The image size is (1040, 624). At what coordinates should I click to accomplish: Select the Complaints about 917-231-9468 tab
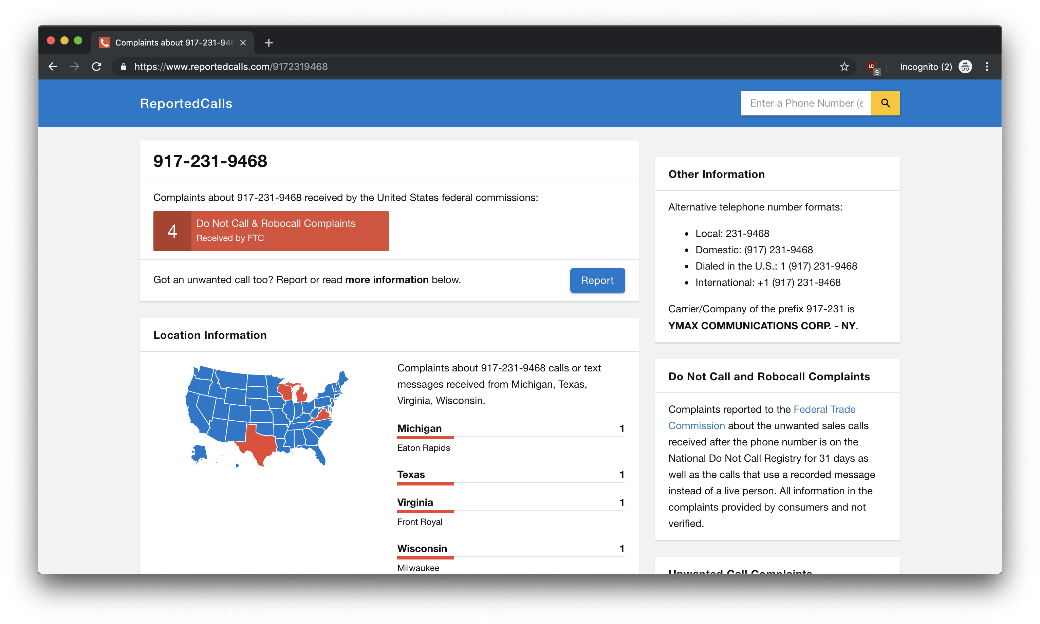[172, 42]
